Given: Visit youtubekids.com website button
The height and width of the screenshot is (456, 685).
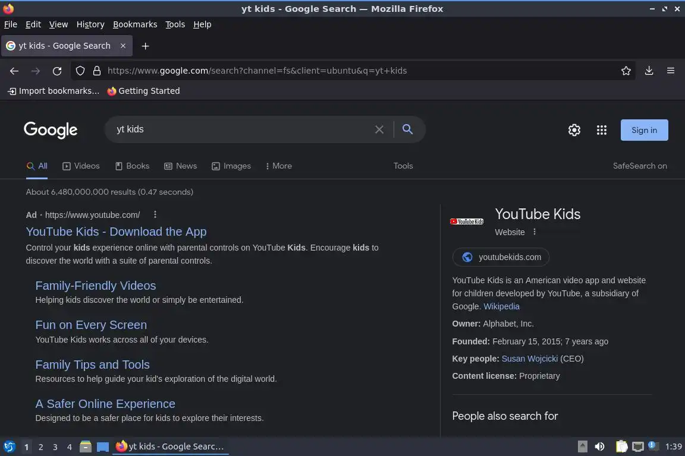Looking at the screenshot, I should click(501, 257).
